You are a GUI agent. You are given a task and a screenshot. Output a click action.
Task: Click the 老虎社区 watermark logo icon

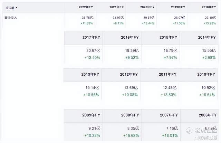click(189, 130)
